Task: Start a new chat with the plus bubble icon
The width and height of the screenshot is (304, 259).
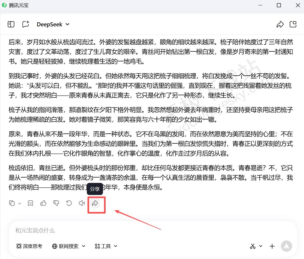Action: 26,24
